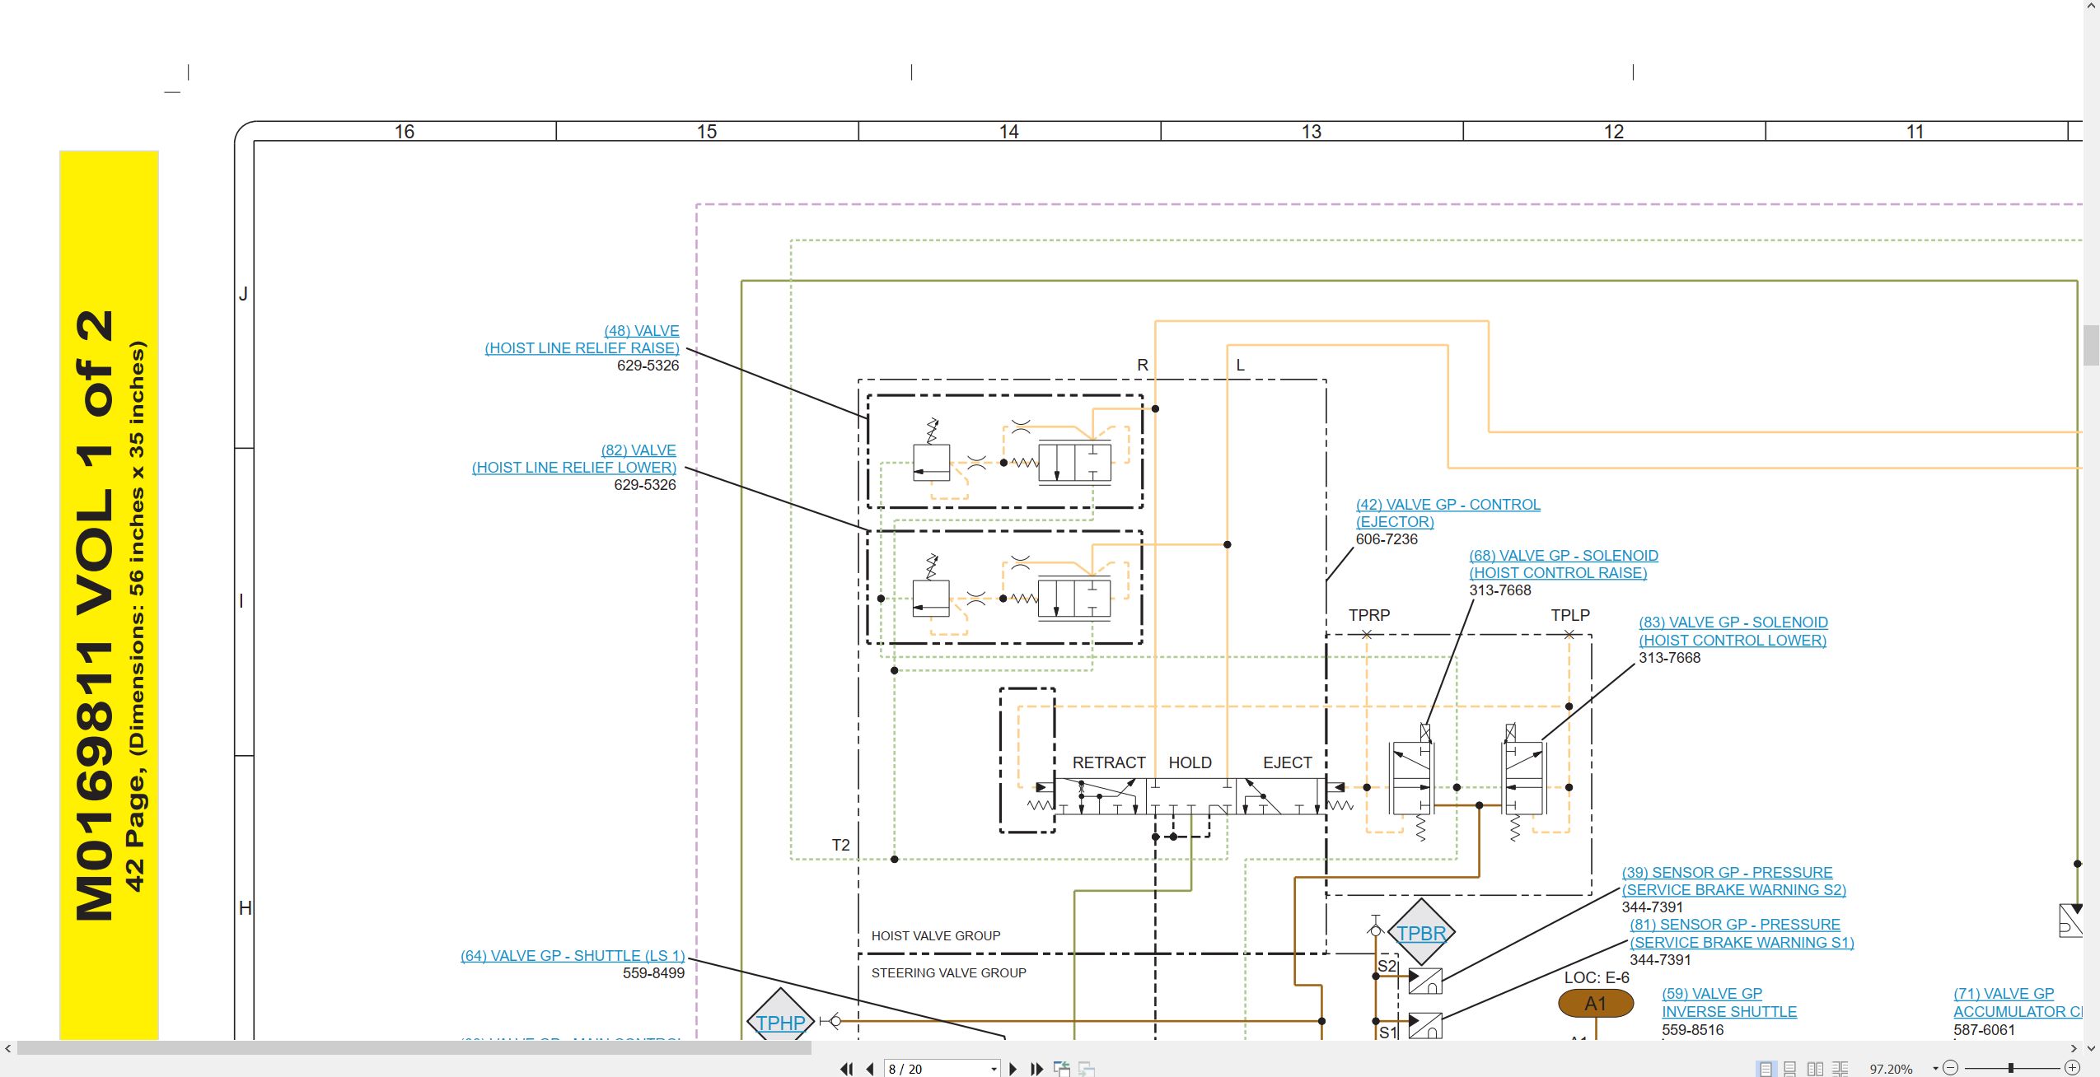Click the T2 port label
This screenshot has height=1077, width=2100.
[x=840, y=845]
